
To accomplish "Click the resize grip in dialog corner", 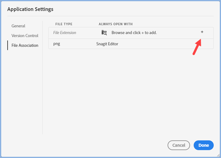I will point(218,155).
